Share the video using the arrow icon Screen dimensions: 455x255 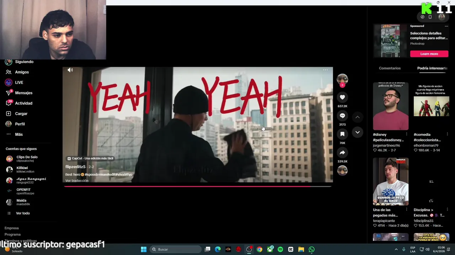point(342,153)
